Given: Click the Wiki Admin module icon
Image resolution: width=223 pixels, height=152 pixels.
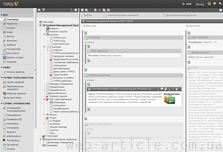Looking at the screenshot, I should click(4, 53).
